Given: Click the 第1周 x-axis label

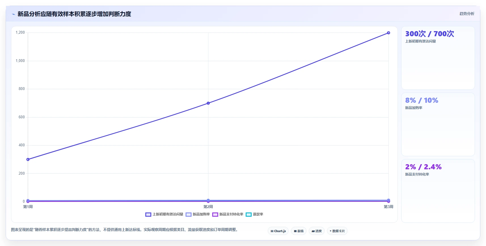Looking at the screenshot, I should pos(28,207).
